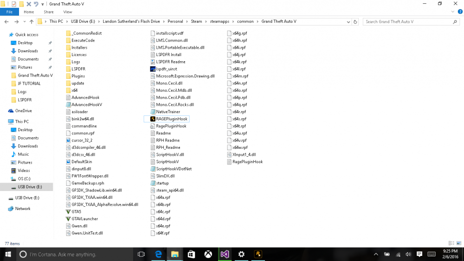Select the DefaultSkin image file
The height and width of the screenshot is (261, 464).
tap(79, 162)
